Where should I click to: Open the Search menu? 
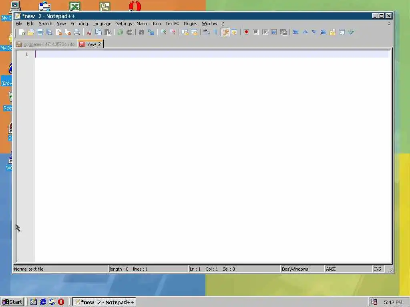click(x=46, y=24)
